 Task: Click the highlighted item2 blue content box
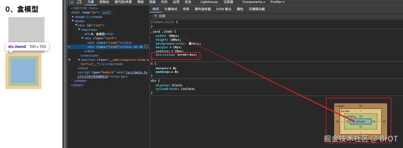[23, 71]
